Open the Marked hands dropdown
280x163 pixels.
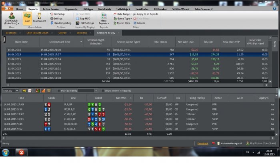[x=96, y=90]
